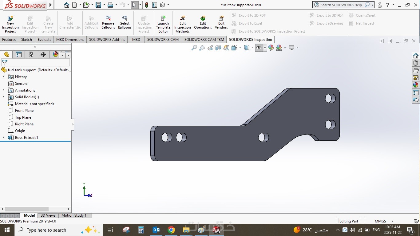This screenshot has width=420, height=236.
Task: Expand the History folder
Action: tap(3, 77)
